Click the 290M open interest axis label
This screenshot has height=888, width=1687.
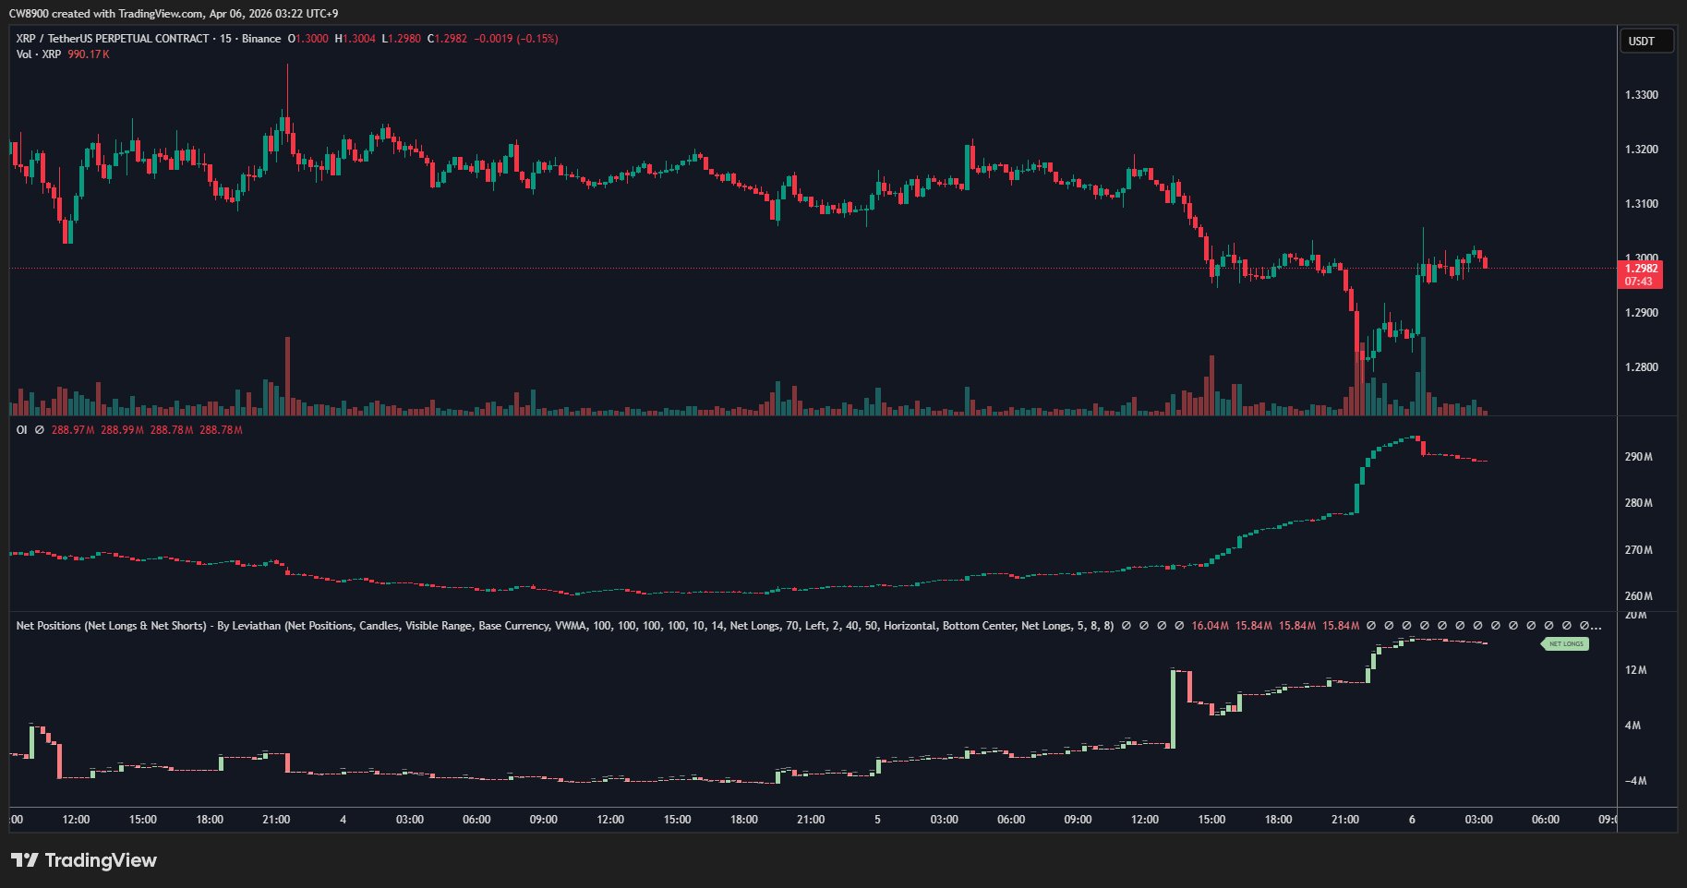click(x=1638, y=457)
